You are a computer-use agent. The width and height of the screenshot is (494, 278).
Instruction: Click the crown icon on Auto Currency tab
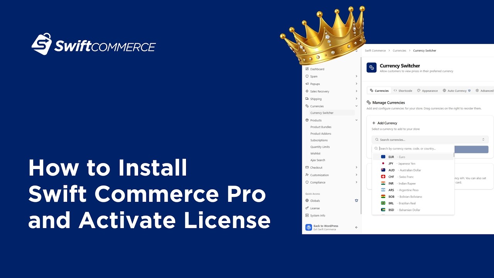click(469, 91)
